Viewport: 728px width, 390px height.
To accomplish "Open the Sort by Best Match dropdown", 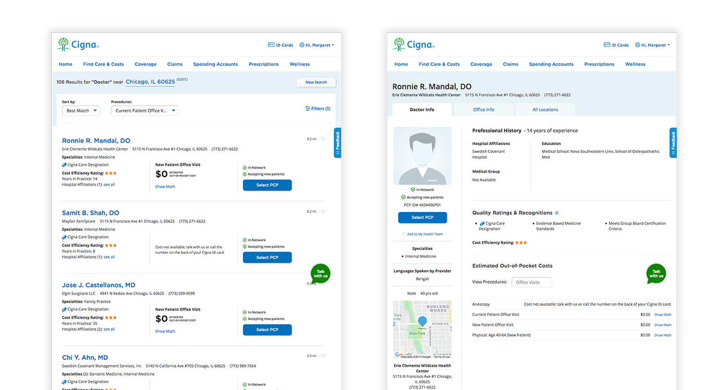I will (x=81, y=111).
